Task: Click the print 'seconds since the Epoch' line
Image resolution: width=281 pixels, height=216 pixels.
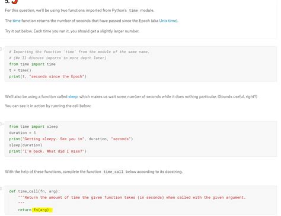Action: pos(47,76)
